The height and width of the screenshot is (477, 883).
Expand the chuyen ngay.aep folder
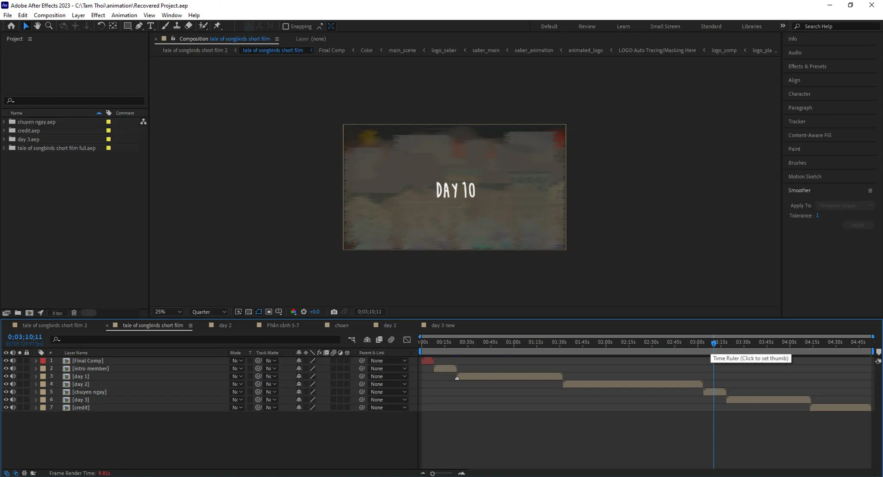(4, 122)
